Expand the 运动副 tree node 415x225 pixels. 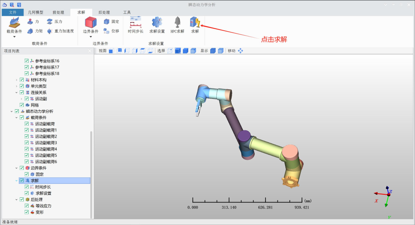pos(22,99)
